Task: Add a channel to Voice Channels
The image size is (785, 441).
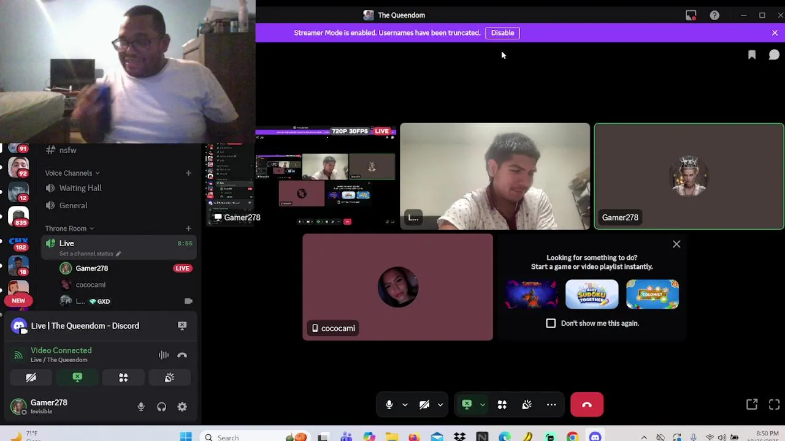Action: pos(188,173)
